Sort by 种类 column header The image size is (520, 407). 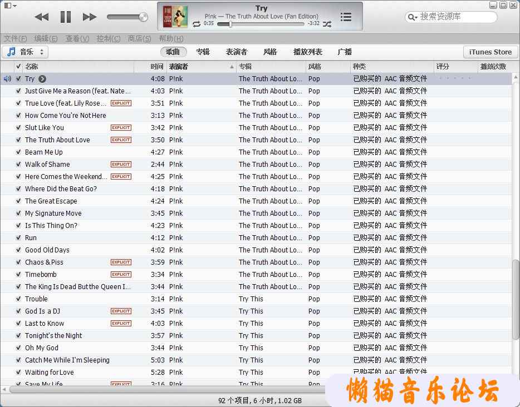point(393,67)
